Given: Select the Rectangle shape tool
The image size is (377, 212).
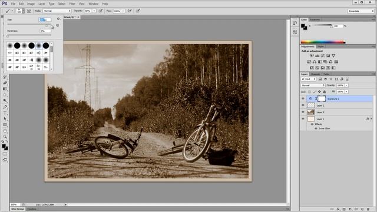Looking at the screenshot, I should click(5, 125).
